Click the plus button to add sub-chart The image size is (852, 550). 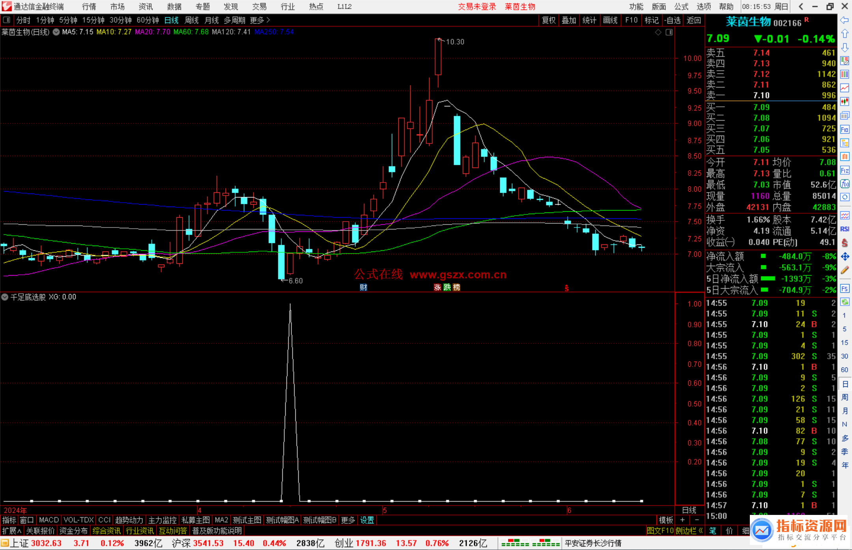point(682,520)
